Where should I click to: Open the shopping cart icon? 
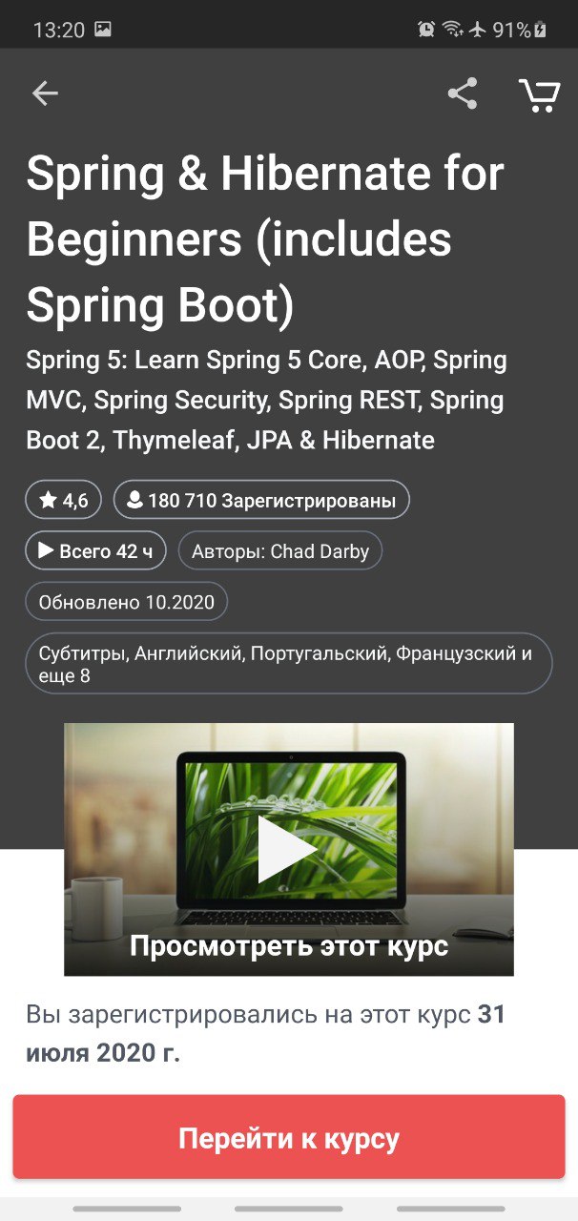pyautogui.click(x=539, y=94)
